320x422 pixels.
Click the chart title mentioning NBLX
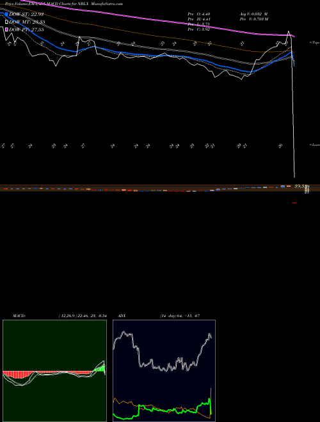(x=64, y=4)
